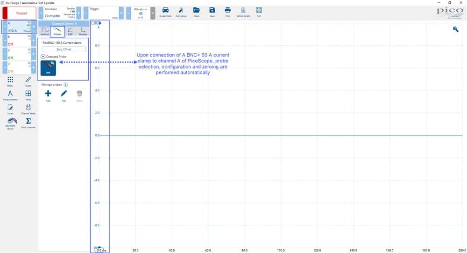This screenshot has width=467, height=253.
Task: Click the Stopped run/stop button
Action: coord(19,13)
